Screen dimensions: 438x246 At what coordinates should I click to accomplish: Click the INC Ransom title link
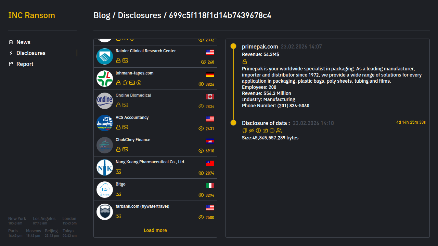click(31, 15)
